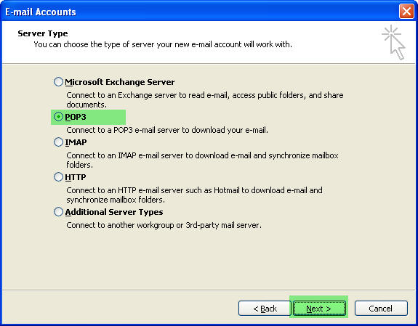
Task: Go back with the Back button
Action: (x=265, y=309)
